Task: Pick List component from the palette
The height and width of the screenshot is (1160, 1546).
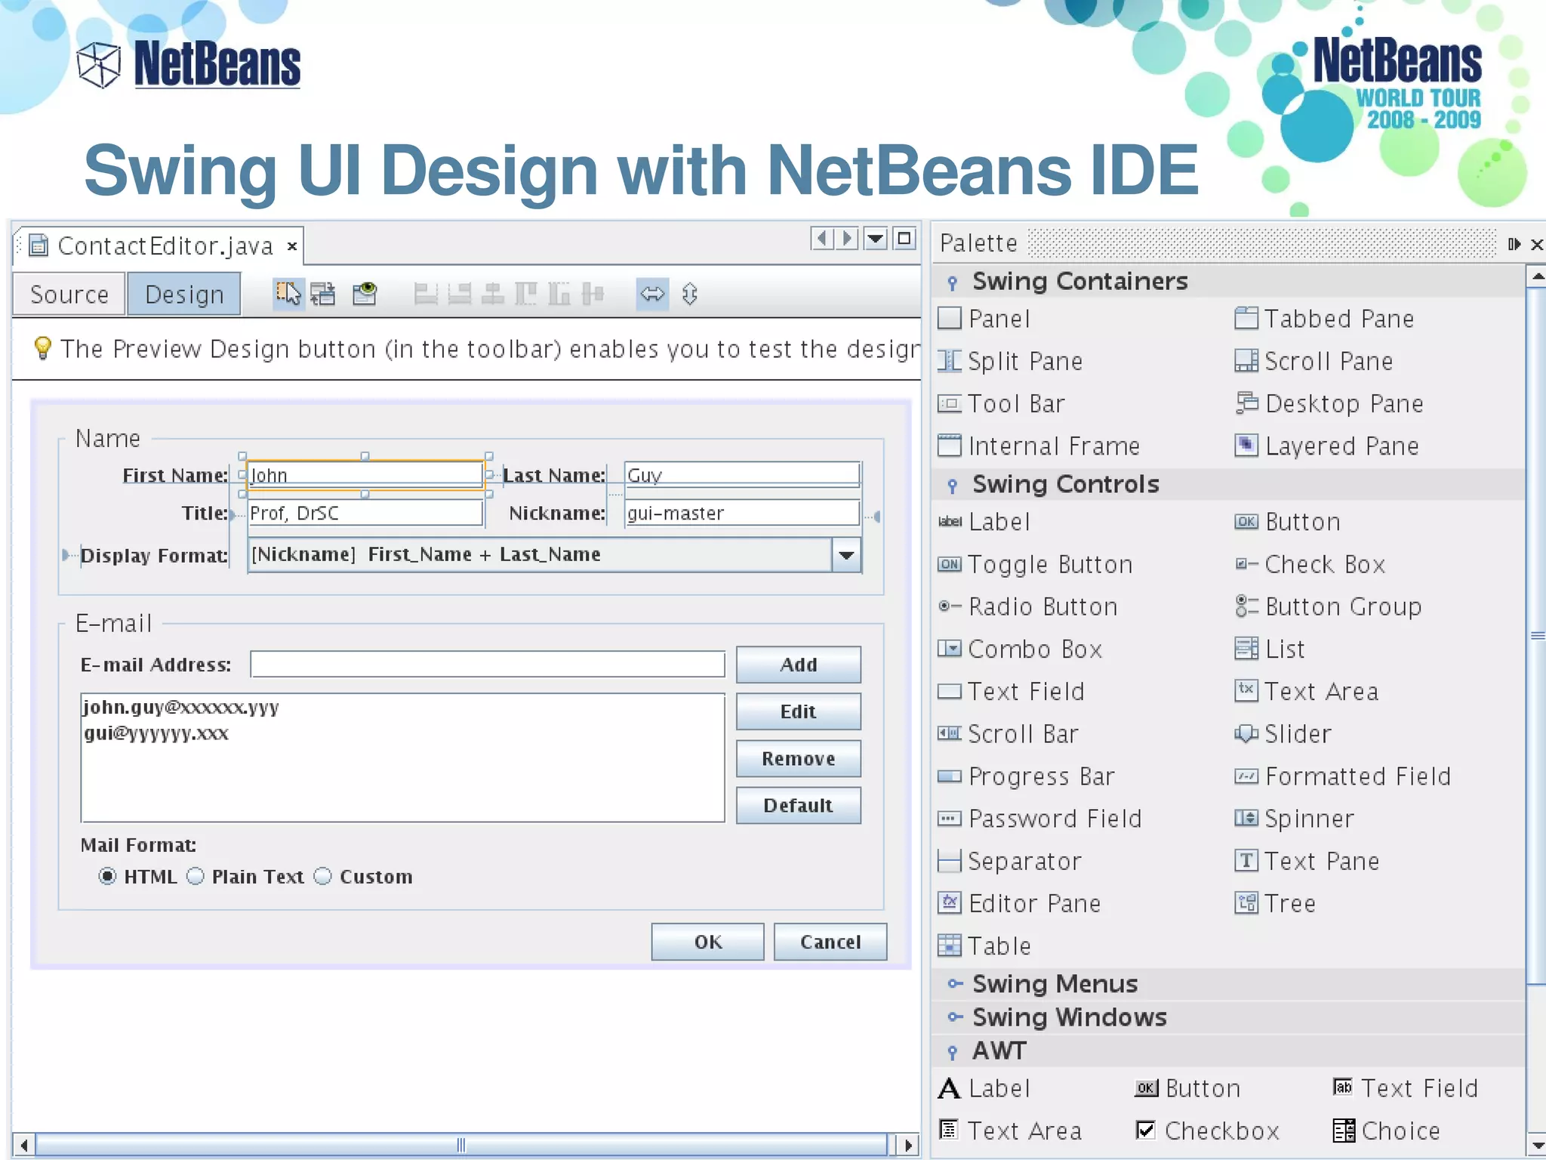Action: coord(1270,649)
